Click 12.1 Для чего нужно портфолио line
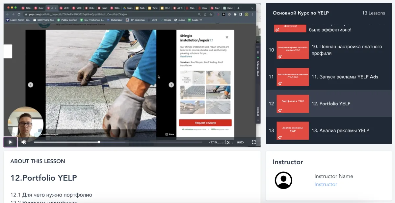The height and width of the screenshot is (203, 395). (x=51, y=195)
